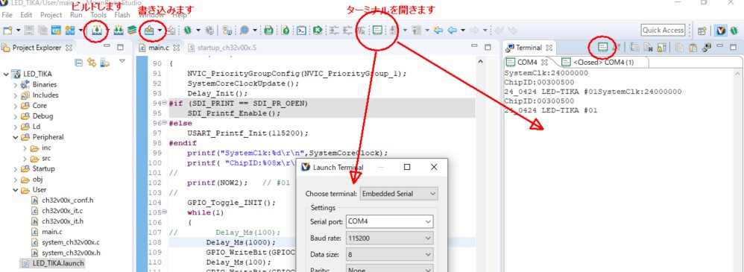The image size is (744, 272).
Task: Fold the #if block at line 94
Action: point(165,104)
